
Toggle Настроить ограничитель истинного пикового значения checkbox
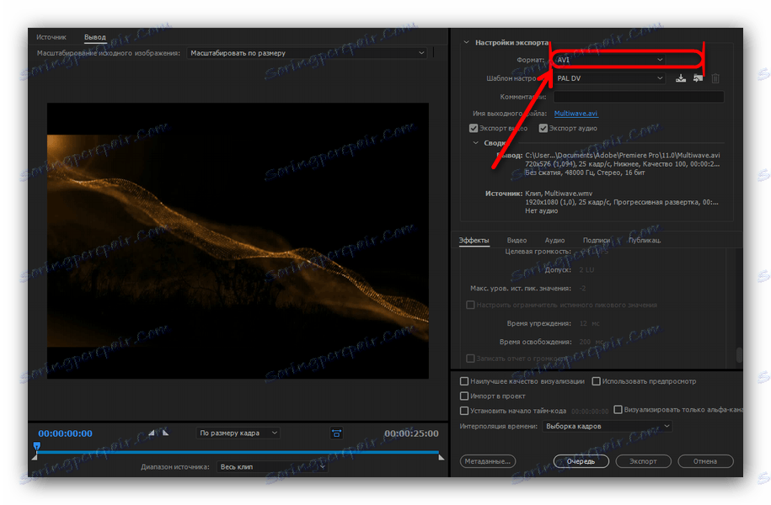point(470,305)
